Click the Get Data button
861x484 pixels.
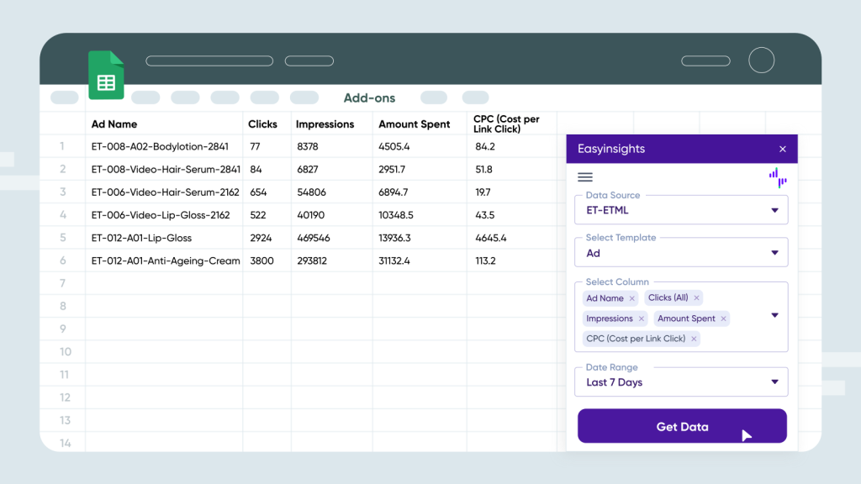coord(681,426)
